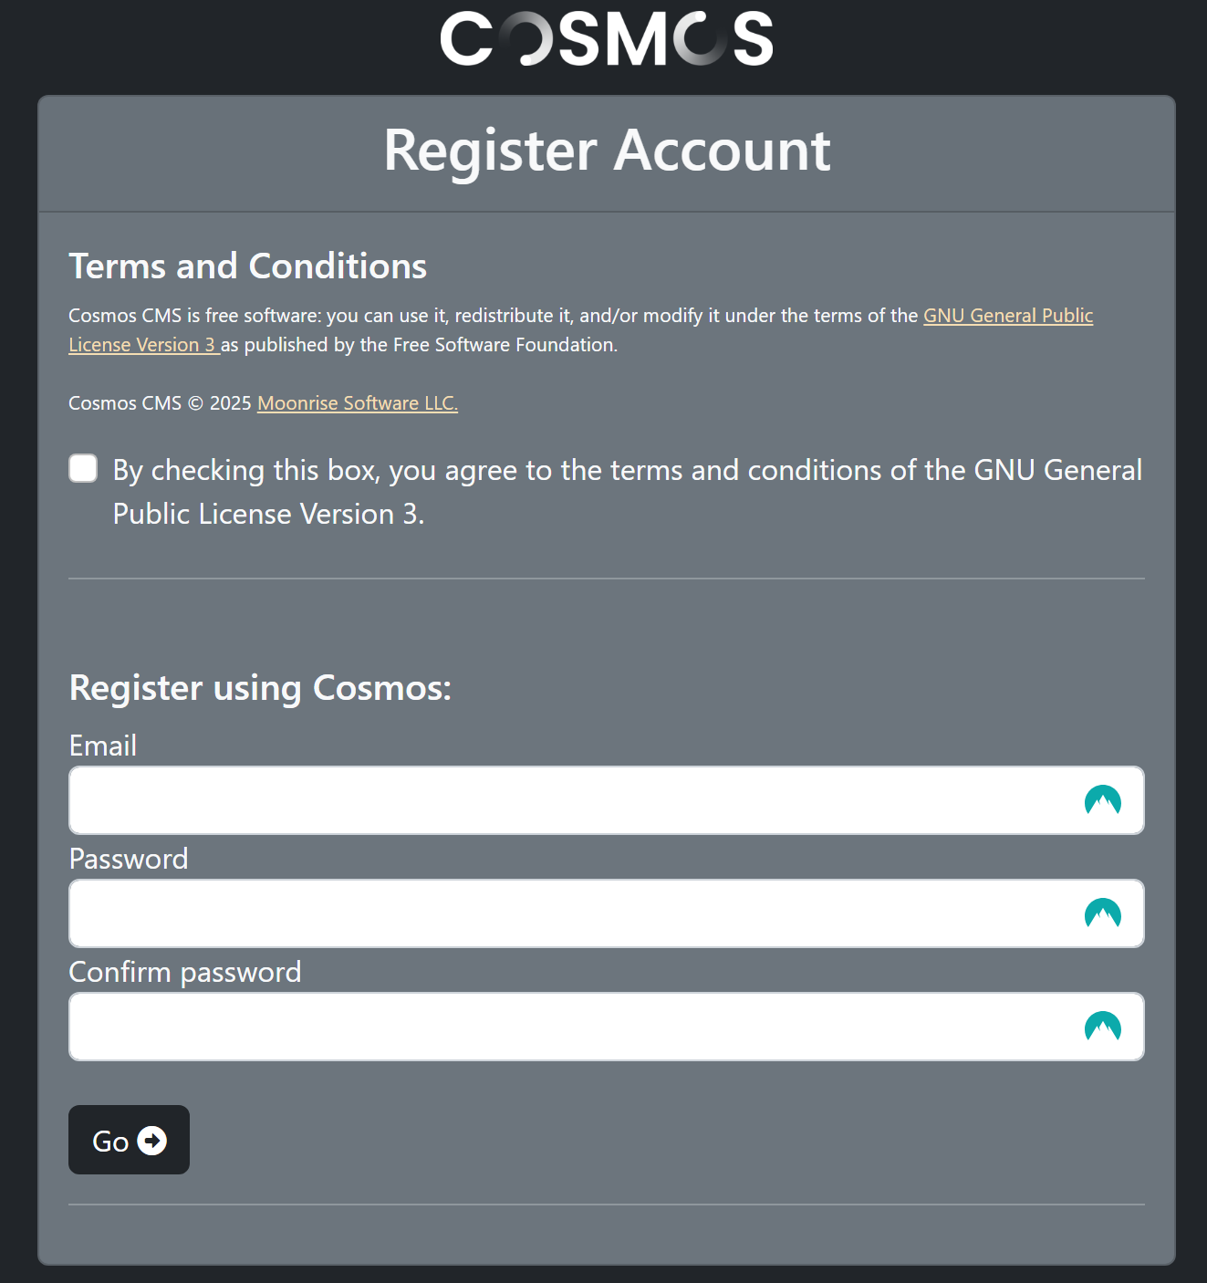Submit registration with the Go button

pyautogui.click(x=129, y=1140)
